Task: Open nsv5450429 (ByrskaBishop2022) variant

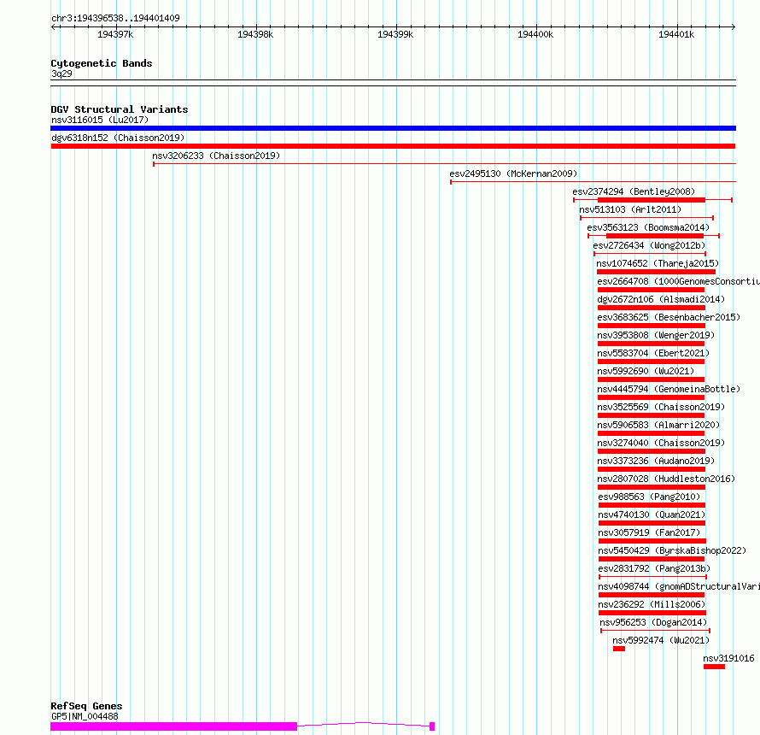Action: click(672, 550)
